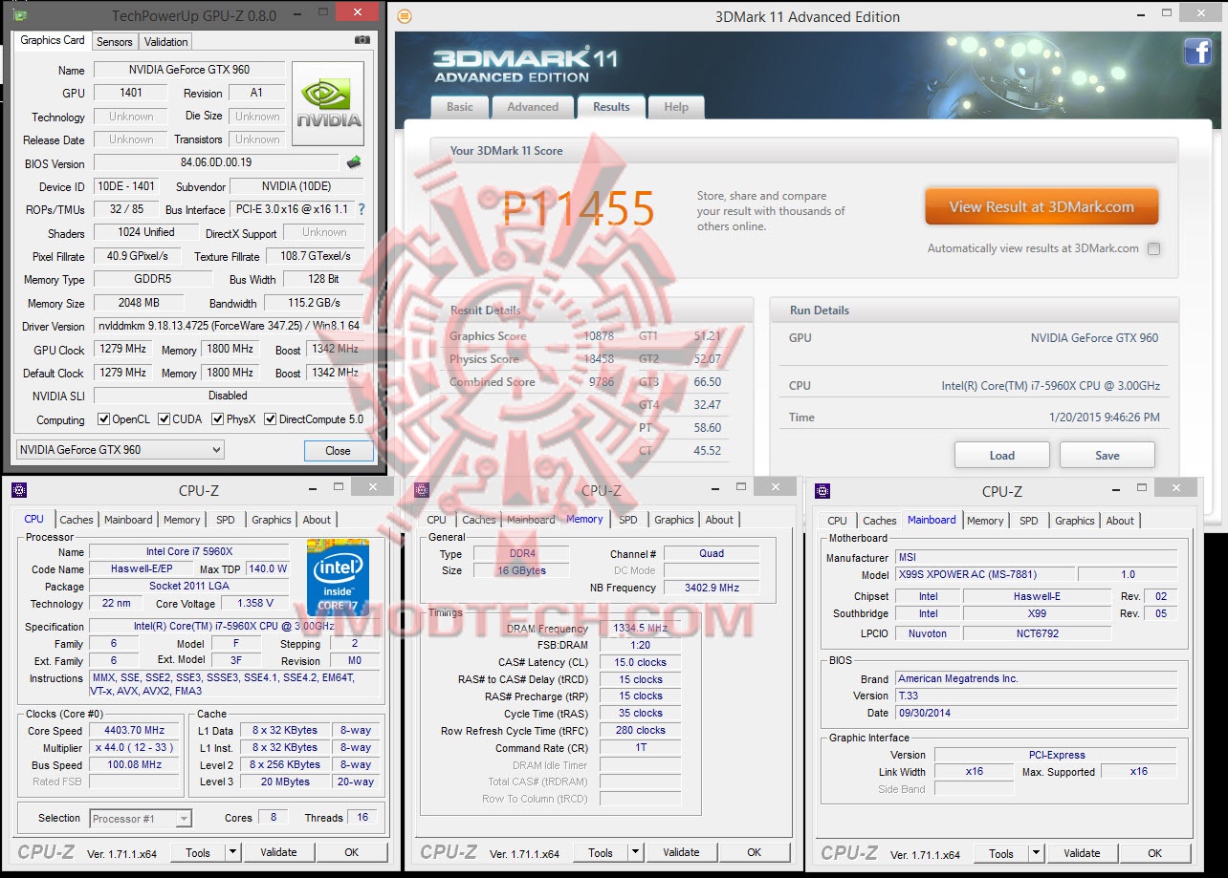Enable automatically view results at 3DMark.com
The image size is (1228, 878).
coord(1154,249)
